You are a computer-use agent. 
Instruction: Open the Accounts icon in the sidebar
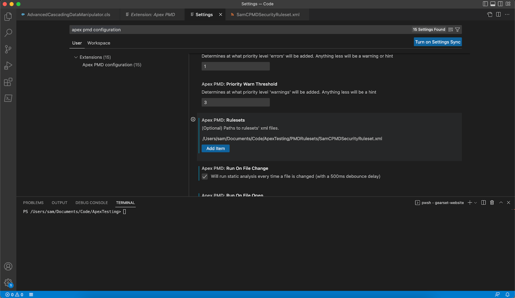coord(8,267)
